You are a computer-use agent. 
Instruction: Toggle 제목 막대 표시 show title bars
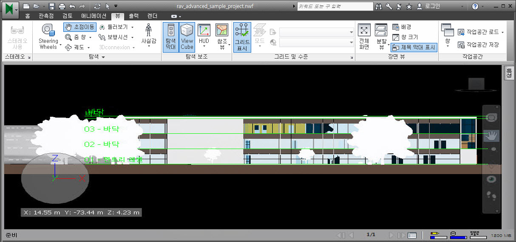coord(414,47)
